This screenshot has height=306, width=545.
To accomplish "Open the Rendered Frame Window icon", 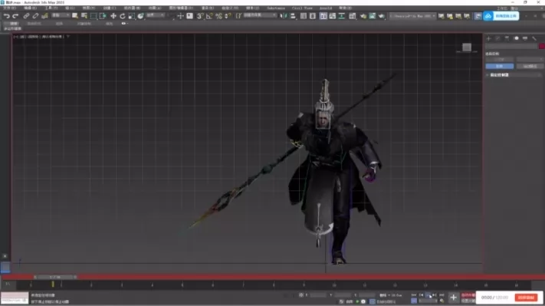I will 373,16.
